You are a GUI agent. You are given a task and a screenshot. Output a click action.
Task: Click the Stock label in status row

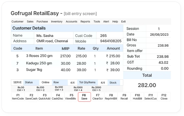[113, 83]
